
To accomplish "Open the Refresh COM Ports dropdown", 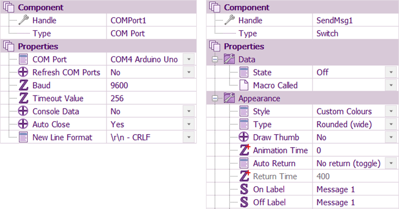I will [189, 72].
